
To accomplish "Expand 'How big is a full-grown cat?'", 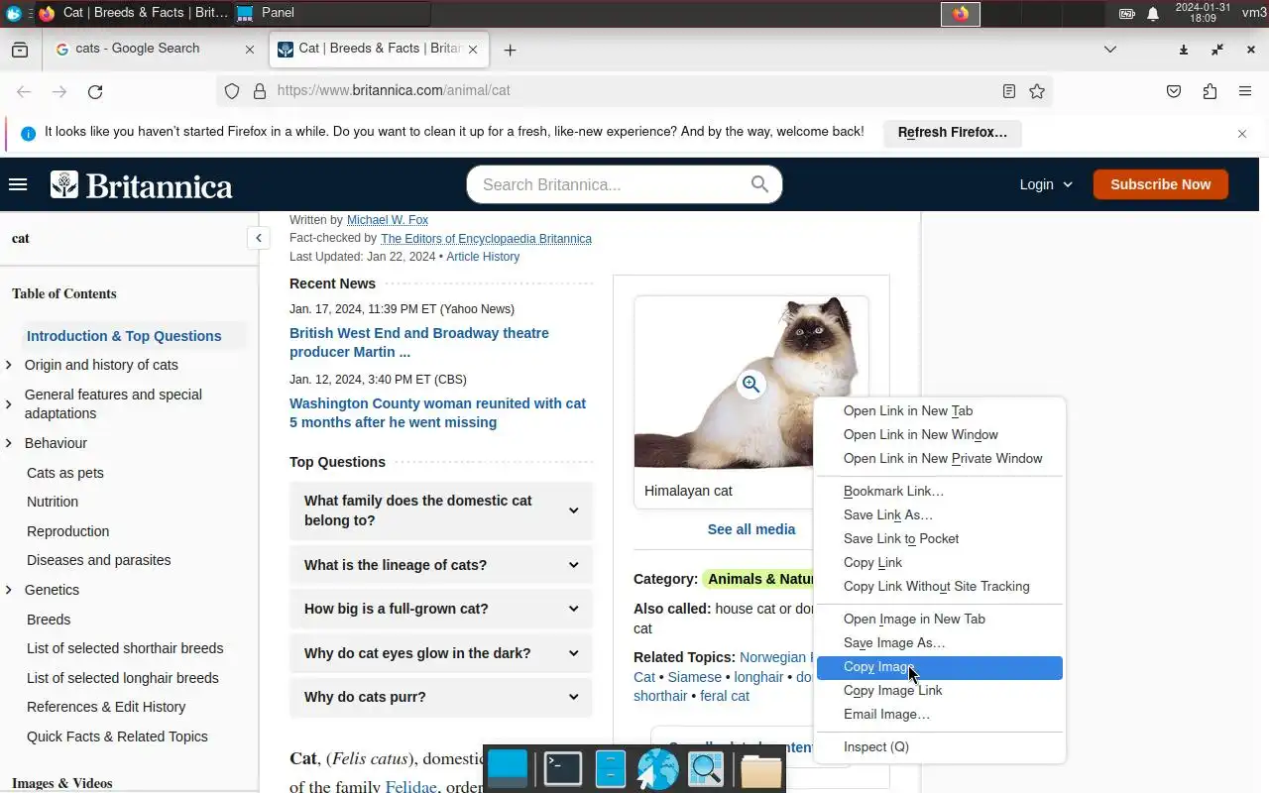I will coord(441,609).
